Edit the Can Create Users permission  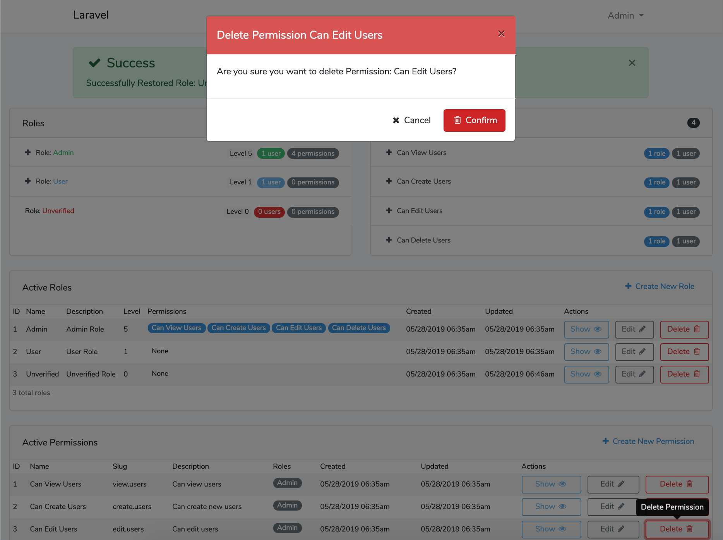pyautogui.click(x=612, y=507)
